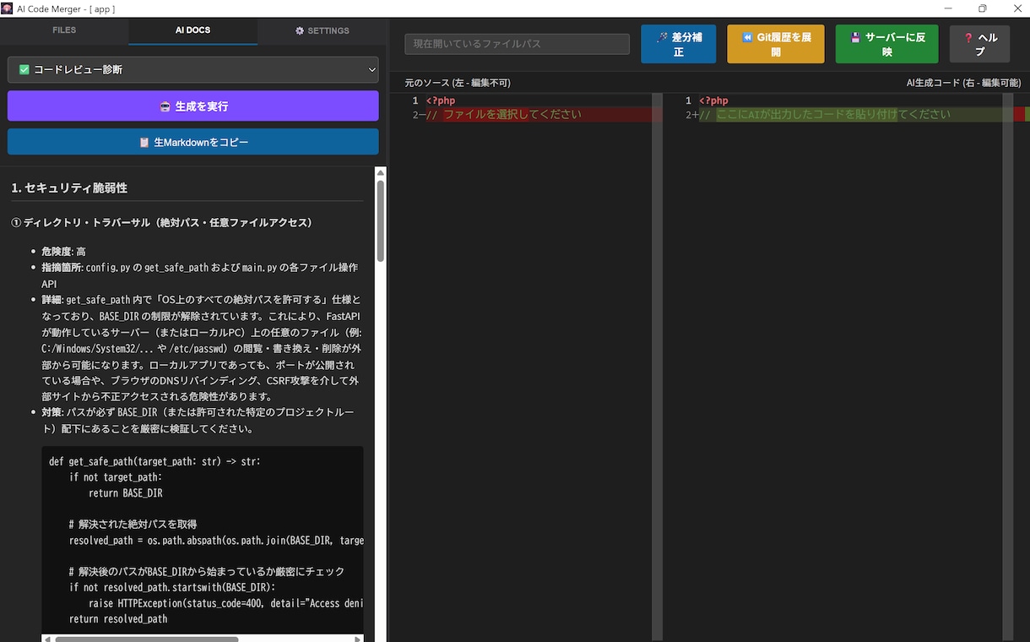Screen dimensions: 1030x642
Task: Click the left arrow of code block scrollbar
Action: click(47, 639)
